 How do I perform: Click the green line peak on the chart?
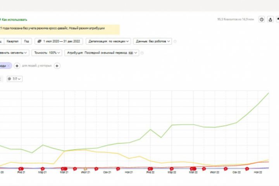coord(269,93)
